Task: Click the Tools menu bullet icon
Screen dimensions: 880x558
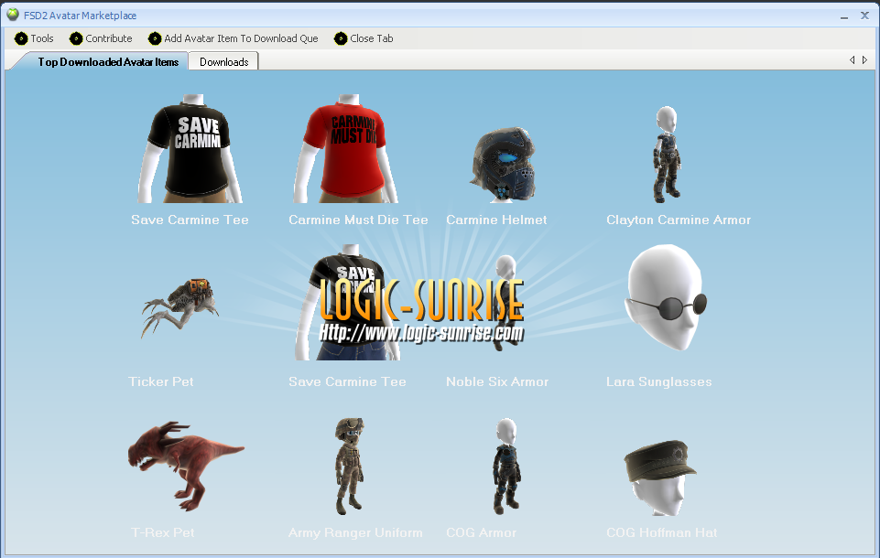Action: point(21,38)
